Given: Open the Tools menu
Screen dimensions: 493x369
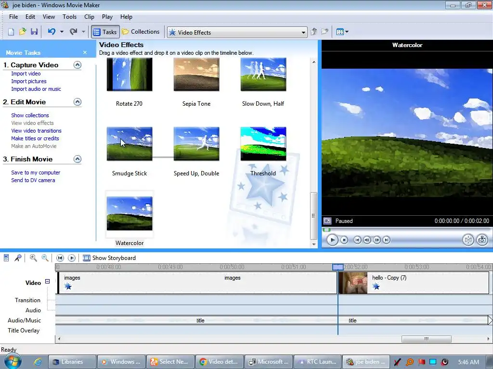Looking at the screenshot, I should 69,17.
